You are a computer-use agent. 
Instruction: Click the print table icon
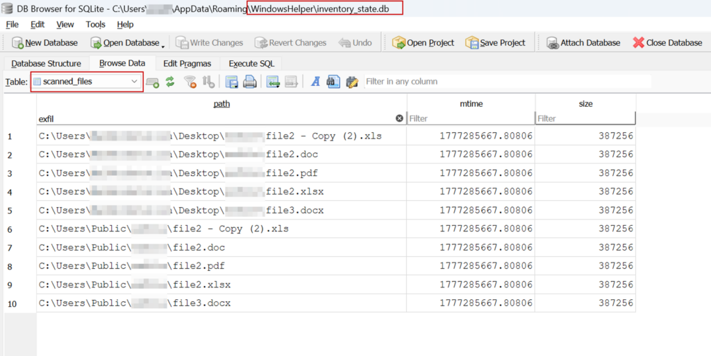(x=250, y=82)
